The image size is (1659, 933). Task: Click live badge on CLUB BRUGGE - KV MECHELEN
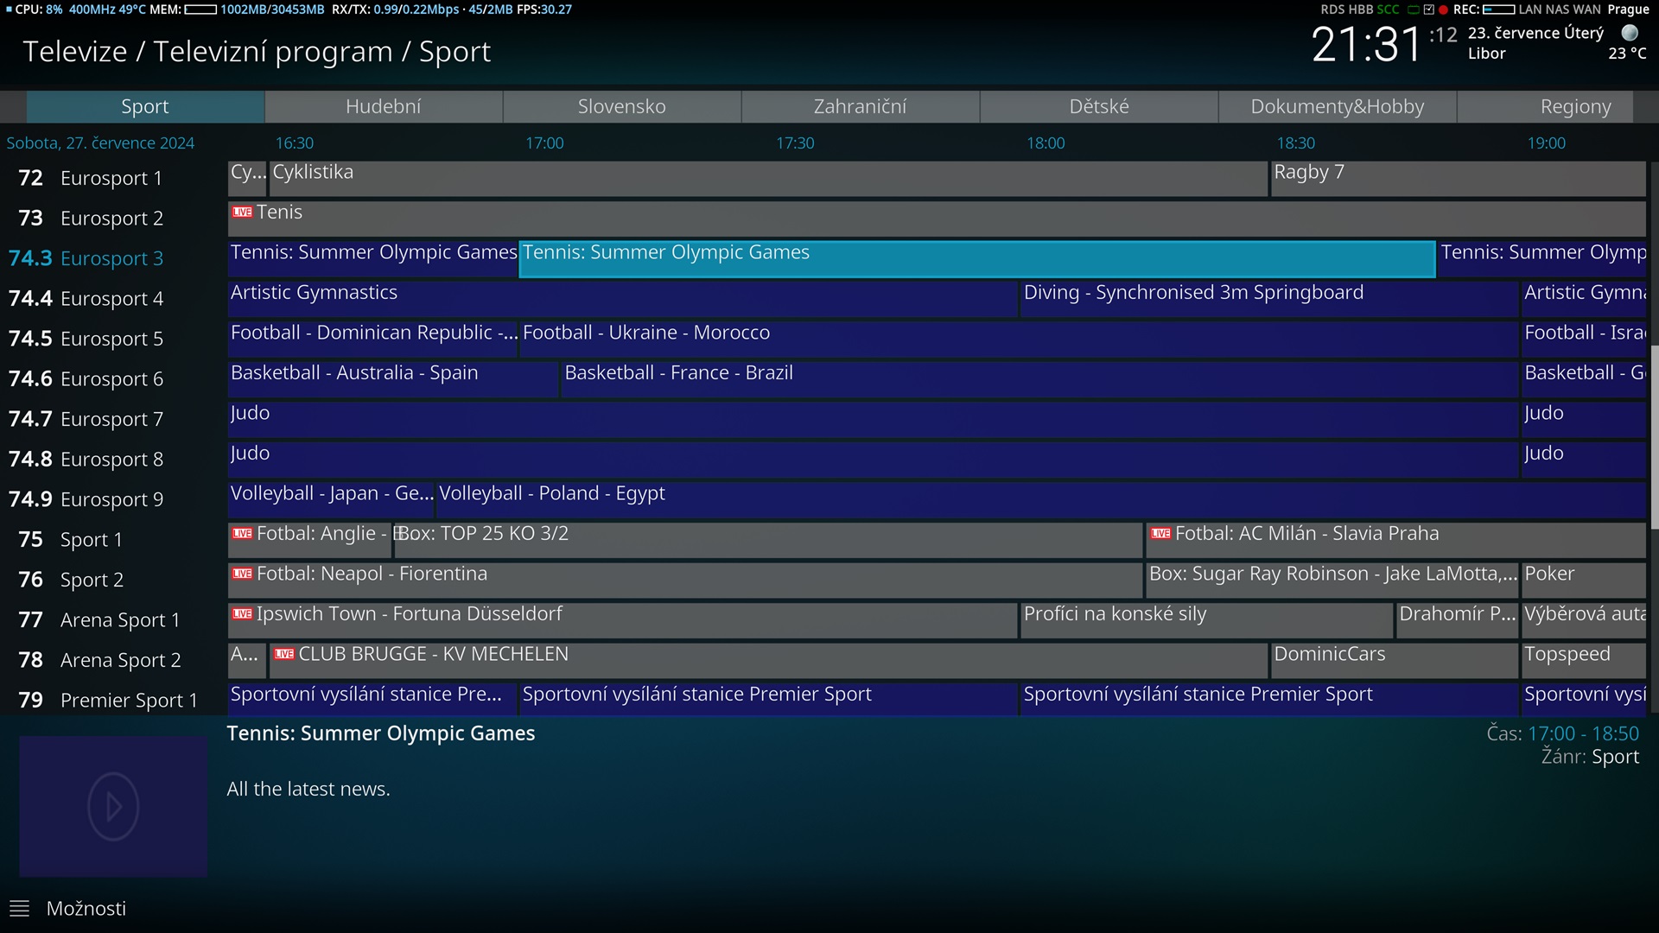pyautogui.click(x=284, y=654)
